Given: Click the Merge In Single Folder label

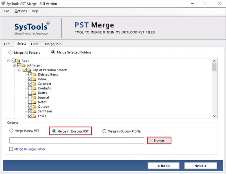Looking at the screenshot, I should (30, 149).
